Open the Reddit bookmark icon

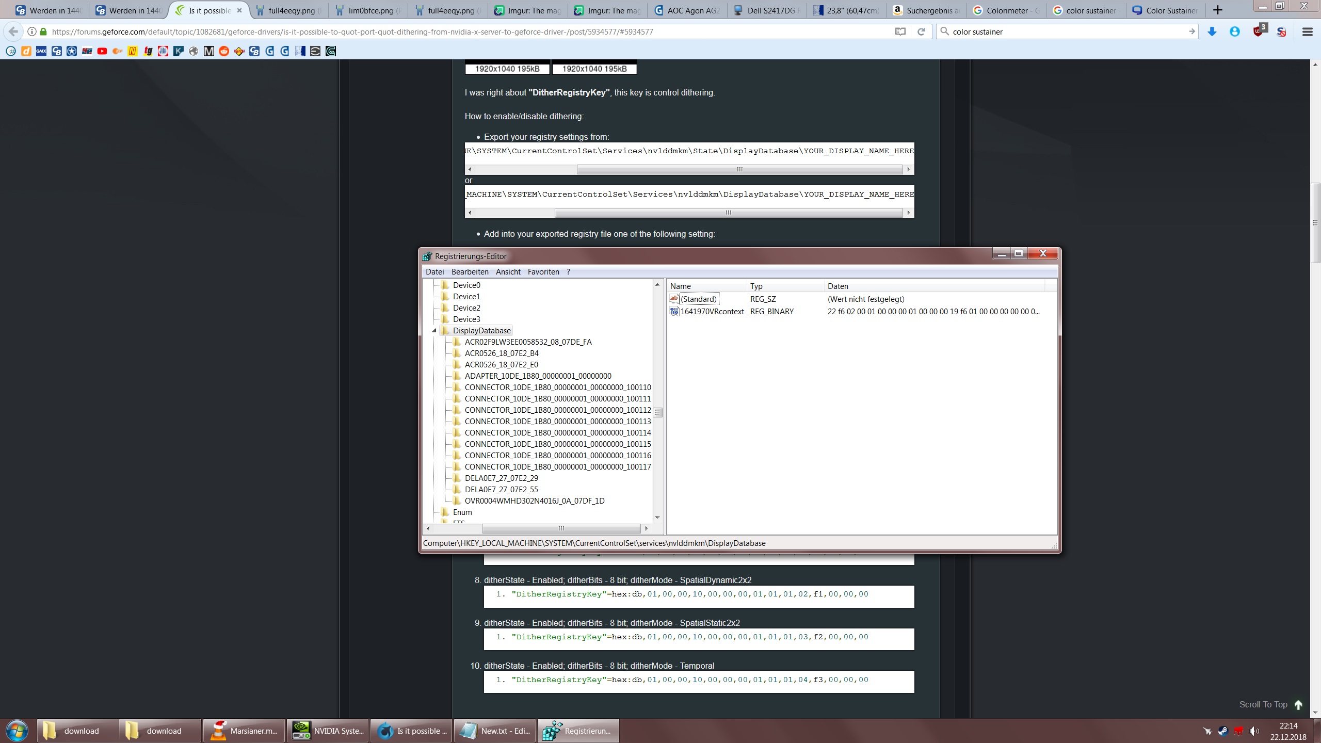[x=224, y=51]
